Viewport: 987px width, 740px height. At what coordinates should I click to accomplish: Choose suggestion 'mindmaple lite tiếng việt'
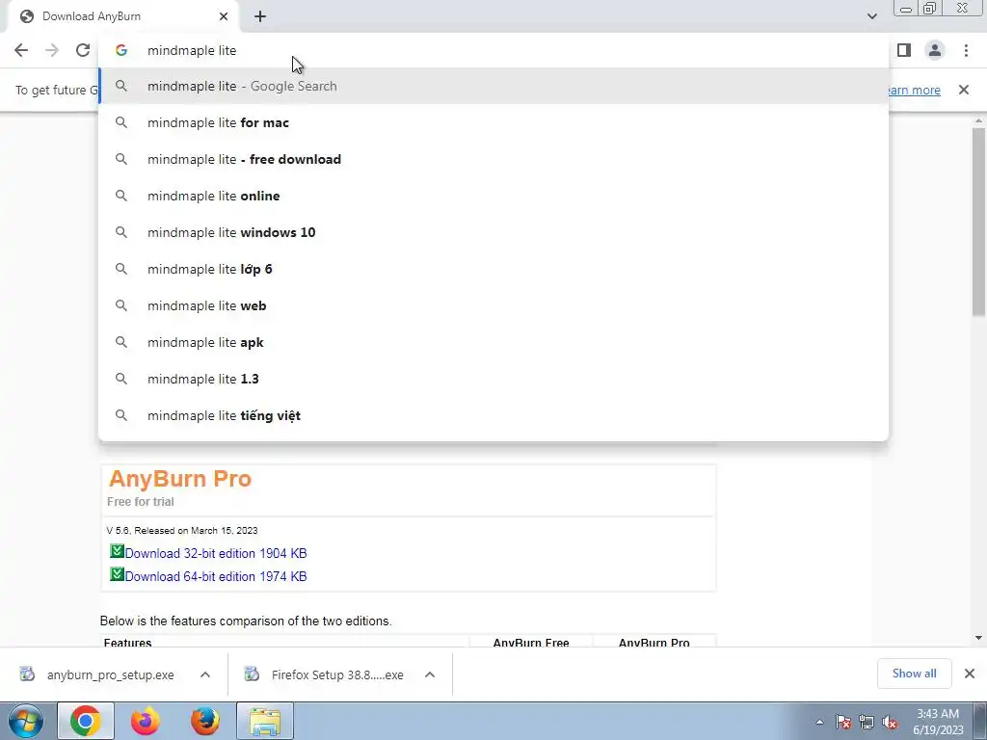[x=493, y=415]
